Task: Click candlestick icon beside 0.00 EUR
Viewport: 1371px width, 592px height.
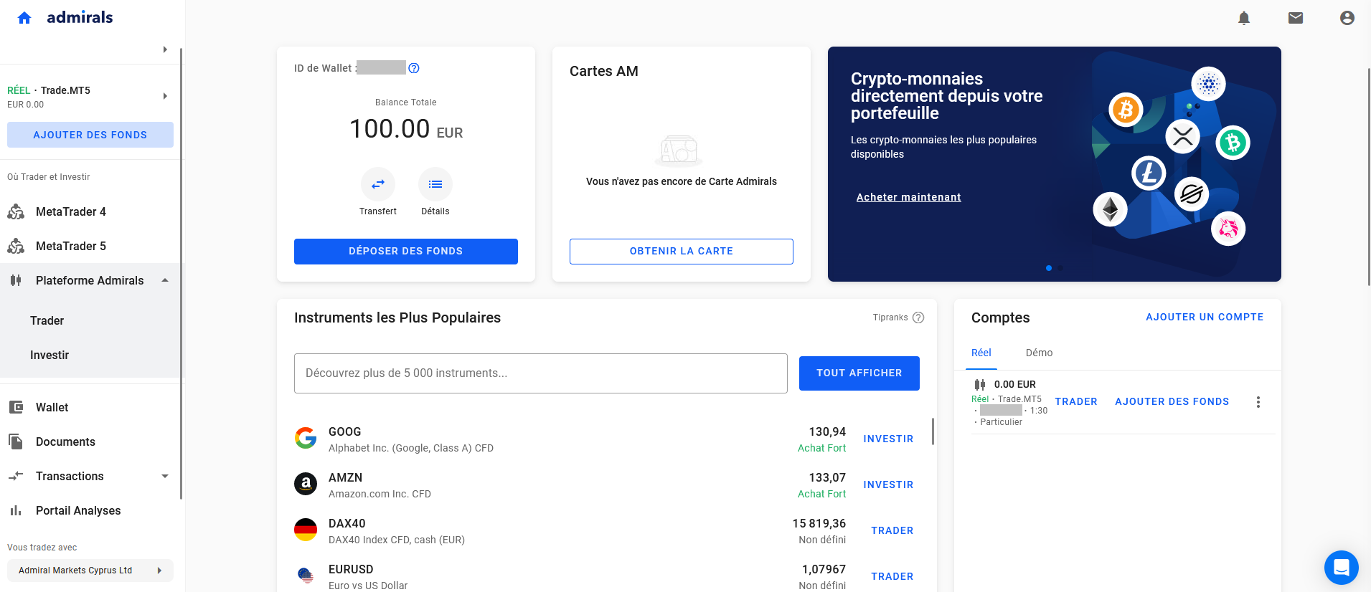Action: coord(980,385)
